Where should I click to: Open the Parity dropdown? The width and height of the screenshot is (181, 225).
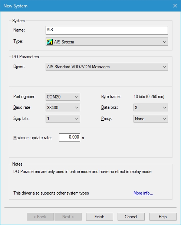point(151,119)
